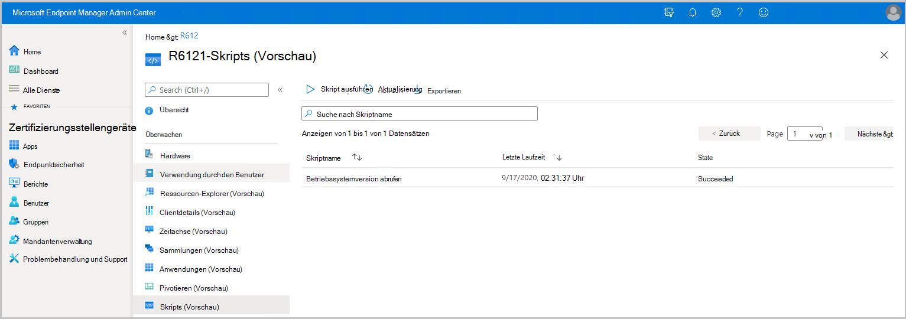Select Übersicht in the device menu
The width and height of the screenshot is (906, 319).
(x=174, y=110)
